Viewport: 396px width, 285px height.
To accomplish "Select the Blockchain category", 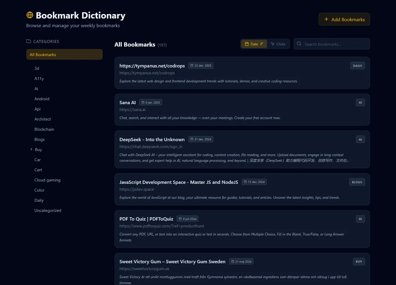I will tap(44, 129).
